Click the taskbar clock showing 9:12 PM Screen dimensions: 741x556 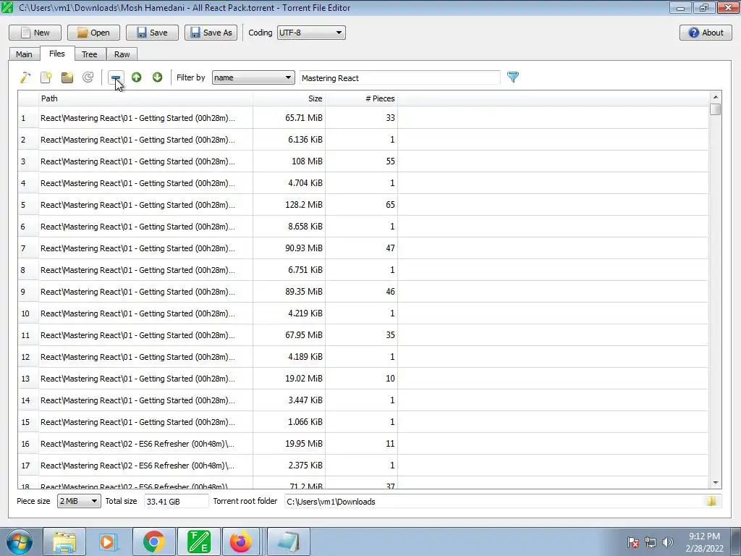(x=704, y=542)
